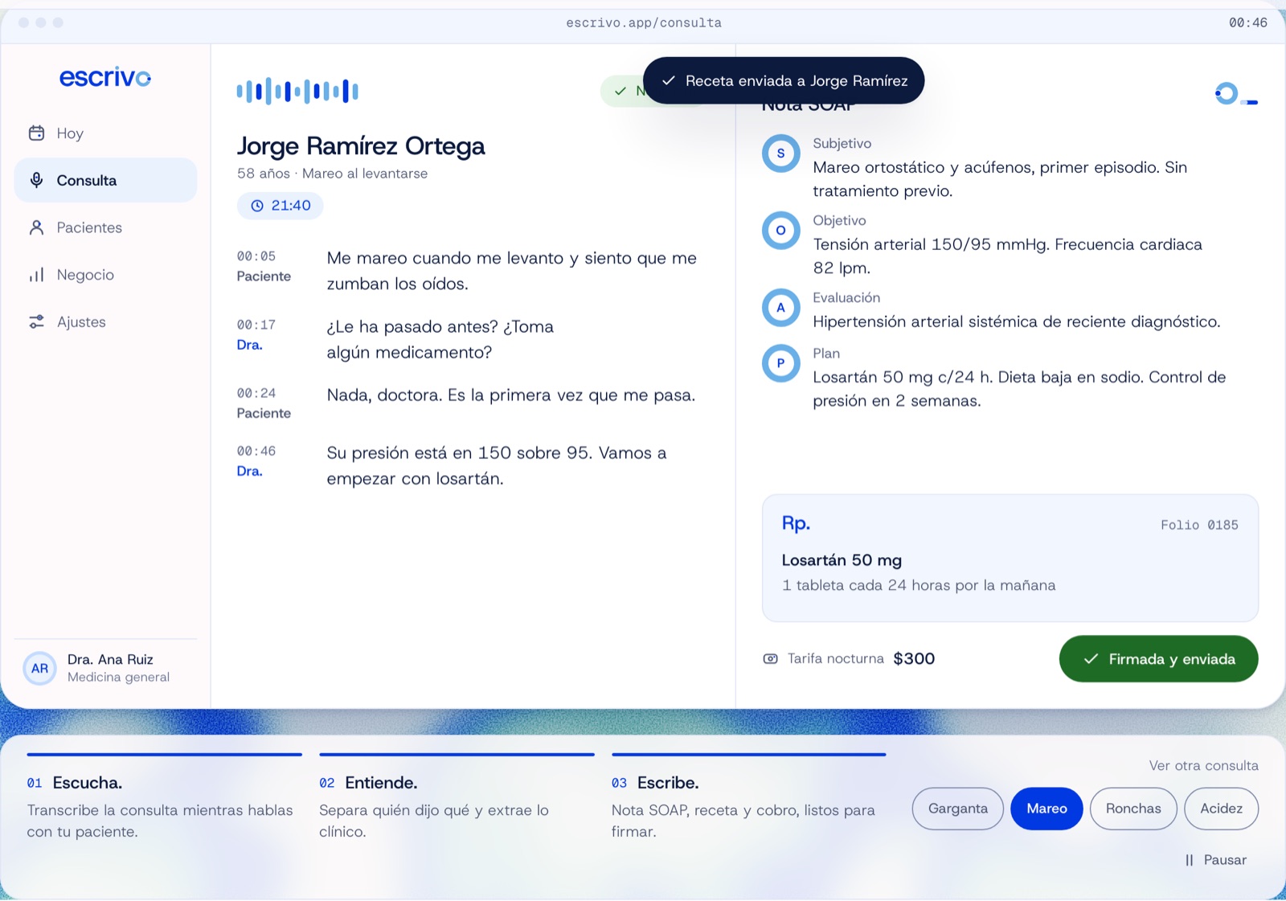Click the Plan P badge
1286x901 pixels.
tap(780, 363)
